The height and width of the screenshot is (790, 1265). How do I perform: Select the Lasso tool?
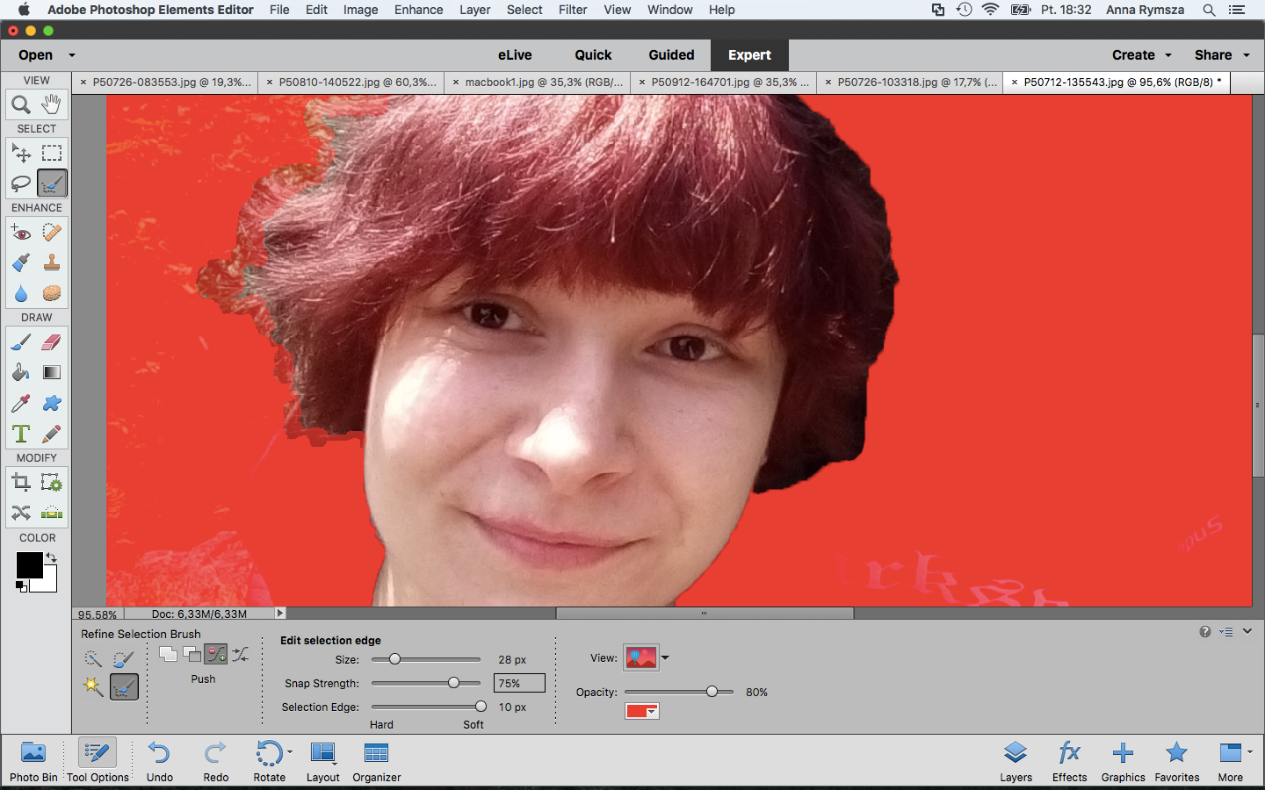tap(21, 183)
